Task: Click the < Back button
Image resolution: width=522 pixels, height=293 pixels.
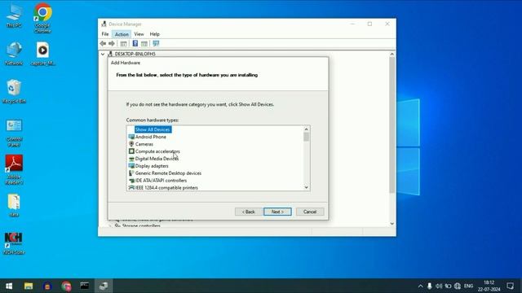Action: coord(248,212)
